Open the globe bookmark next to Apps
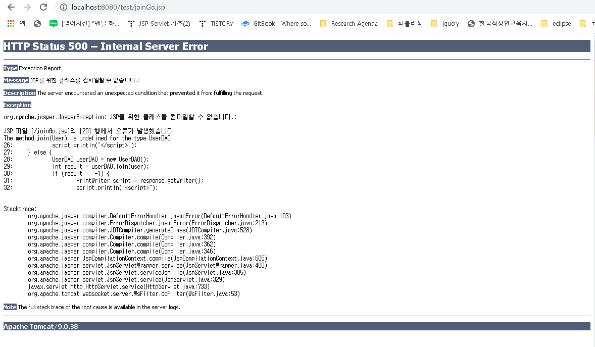The image size is (595, 347). (x=37, y=24)
